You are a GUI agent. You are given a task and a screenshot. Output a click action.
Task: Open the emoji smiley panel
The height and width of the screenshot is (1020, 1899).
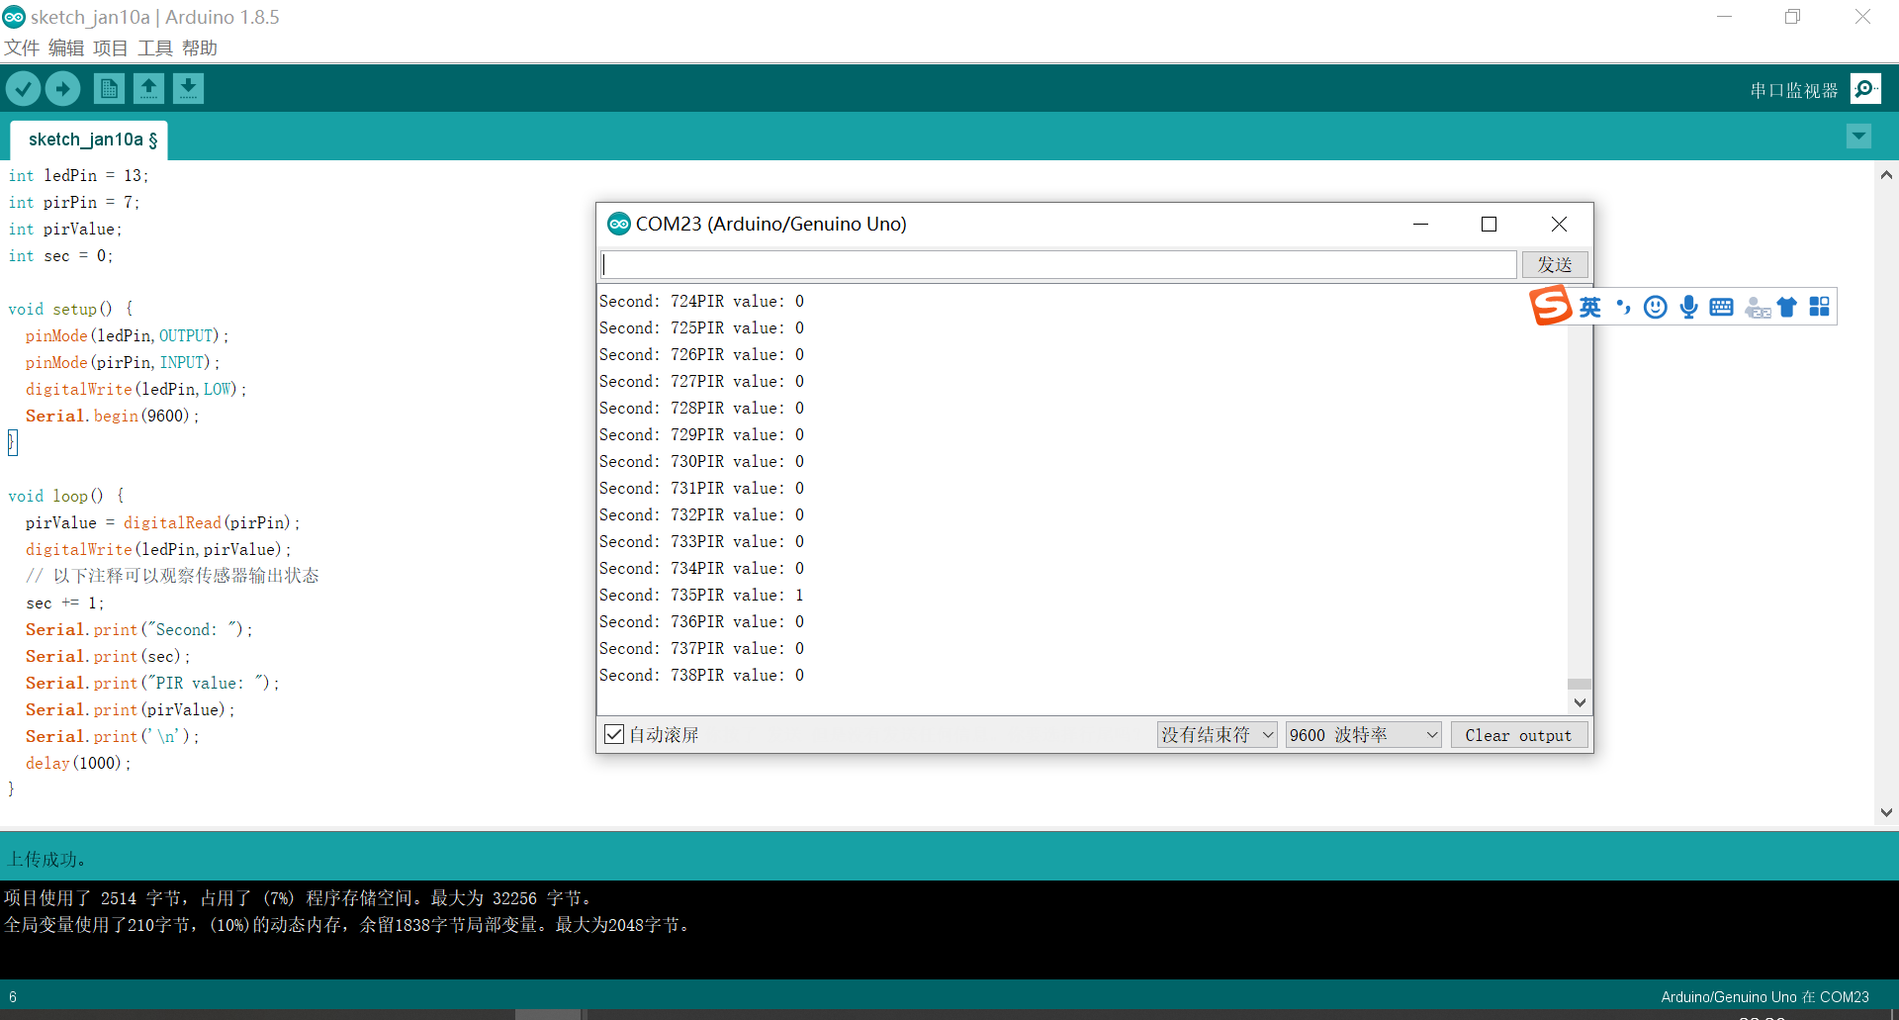tap(1656, 307)
